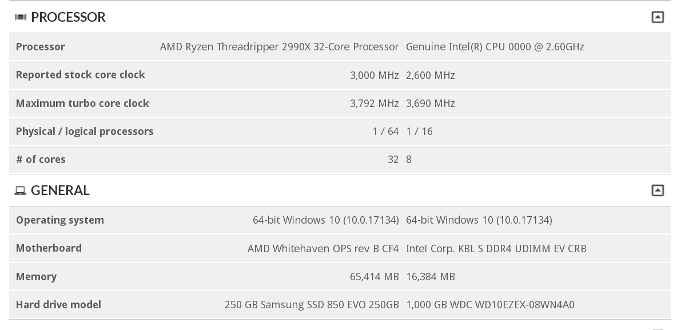Screen dimensions: 673x330
Task: Click the Maximum turbo core clock label
Action: [82, 104]
